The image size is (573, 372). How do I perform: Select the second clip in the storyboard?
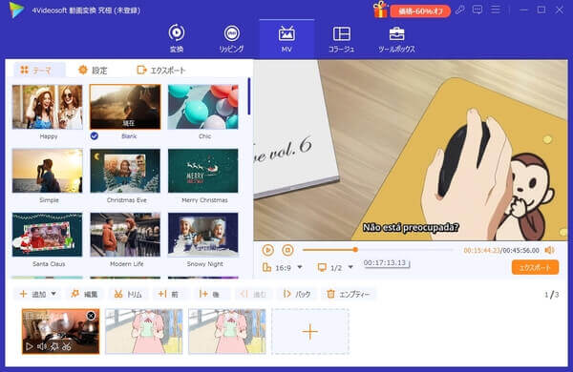tap(144, 331)
